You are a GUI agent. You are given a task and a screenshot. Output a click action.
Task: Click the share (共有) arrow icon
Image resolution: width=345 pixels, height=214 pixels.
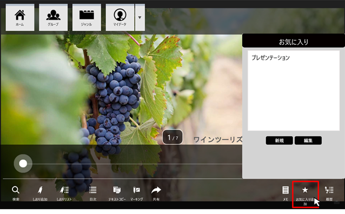[x=156, y=193]
